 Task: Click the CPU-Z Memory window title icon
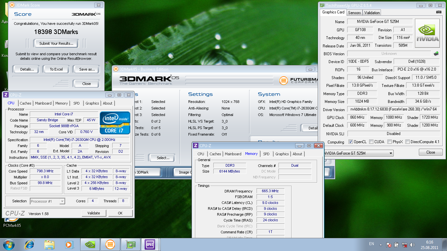pyautogui.click(x=195, y=145)
